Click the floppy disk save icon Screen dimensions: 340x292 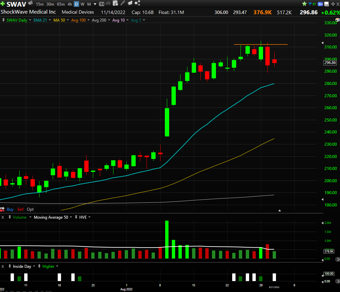pyautogui.click(x=326, y=4)
